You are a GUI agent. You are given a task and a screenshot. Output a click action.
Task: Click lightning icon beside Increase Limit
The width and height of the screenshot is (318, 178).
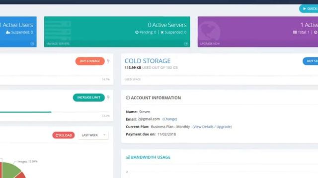pos(108,97)
